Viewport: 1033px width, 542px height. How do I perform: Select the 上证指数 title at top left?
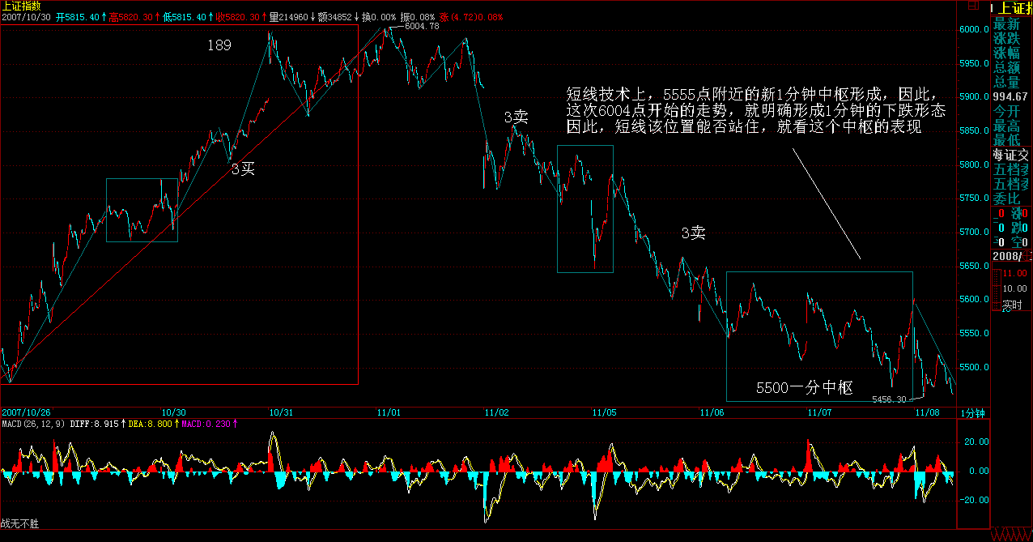(19, 6)
